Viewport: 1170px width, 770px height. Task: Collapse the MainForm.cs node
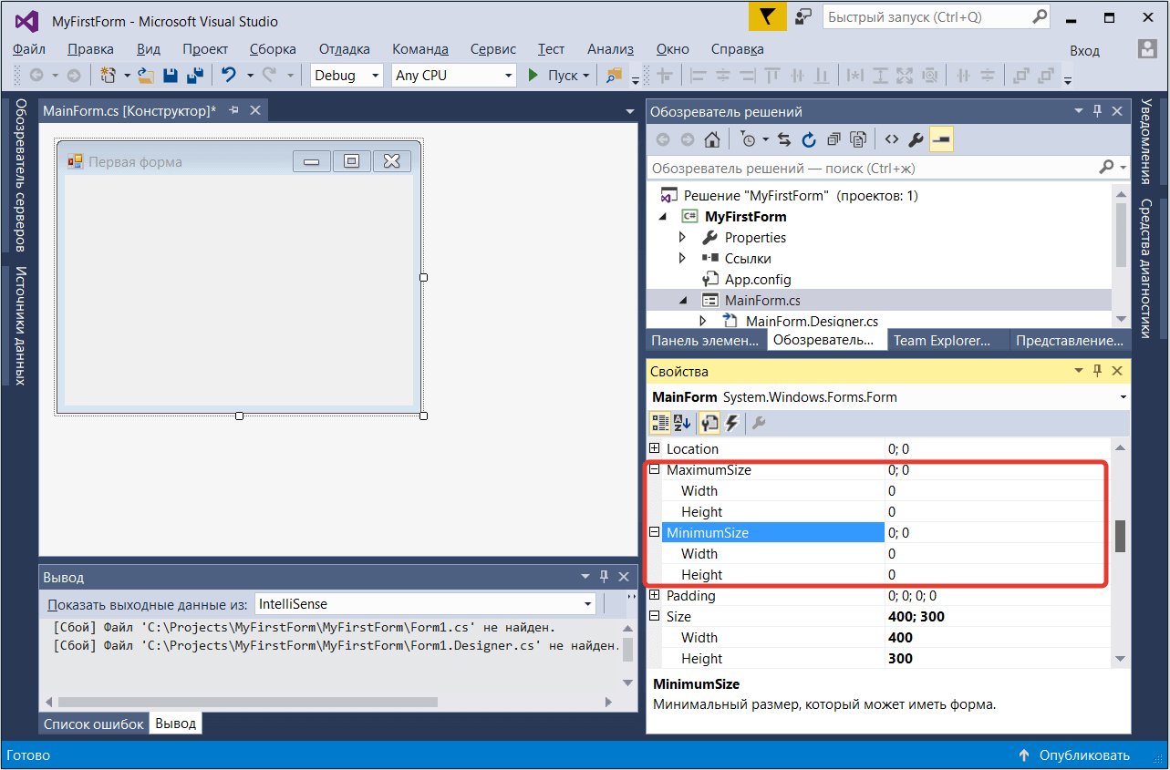point(682,301)
